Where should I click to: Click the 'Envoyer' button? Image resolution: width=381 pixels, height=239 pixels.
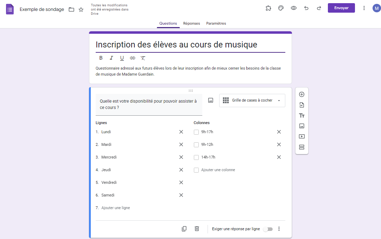click(x=341, y=8)
